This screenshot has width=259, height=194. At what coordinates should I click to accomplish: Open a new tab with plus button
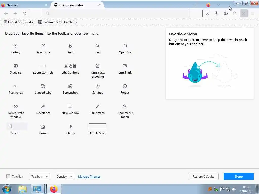(x=195, y=5)
